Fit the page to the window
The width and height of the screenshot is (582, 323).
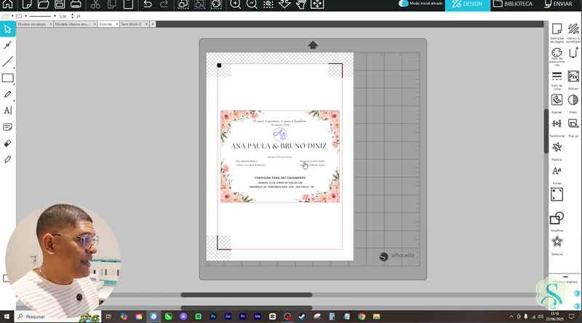317,4
